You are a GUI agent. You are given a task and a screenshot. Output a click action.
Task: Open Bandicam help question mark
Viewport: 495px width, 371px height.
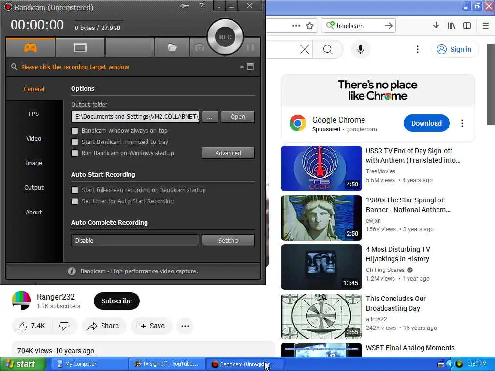201,6
